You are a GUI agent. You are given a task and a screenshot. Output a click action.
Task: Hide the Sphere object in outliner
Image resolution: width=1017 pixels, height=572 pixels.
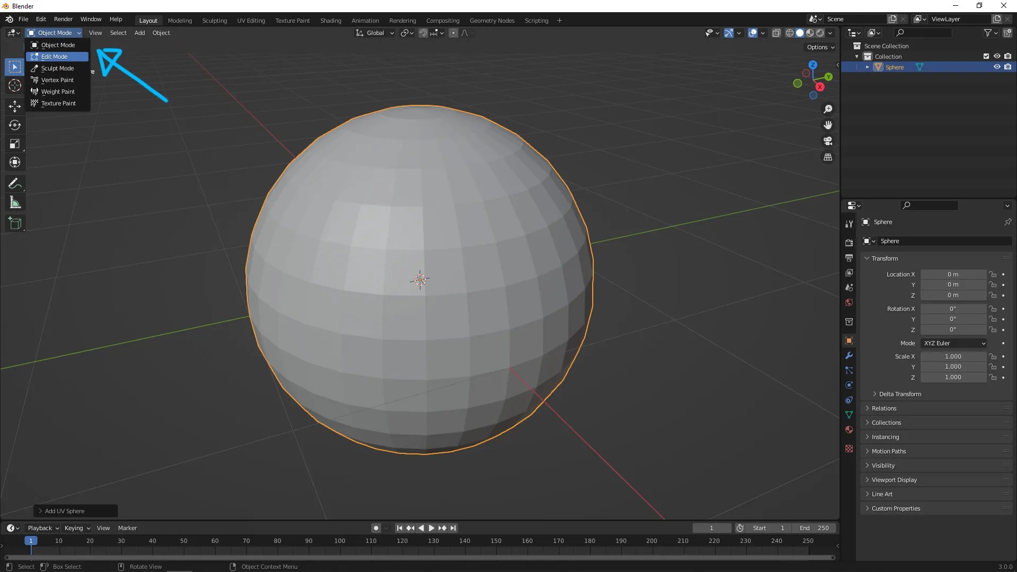997,67
